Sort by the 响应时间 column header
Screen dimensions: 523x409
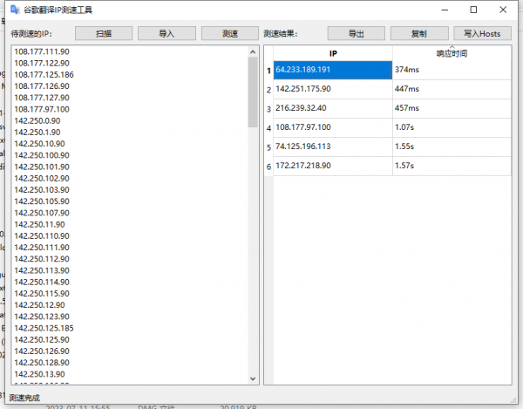click(x=452, y=53)
